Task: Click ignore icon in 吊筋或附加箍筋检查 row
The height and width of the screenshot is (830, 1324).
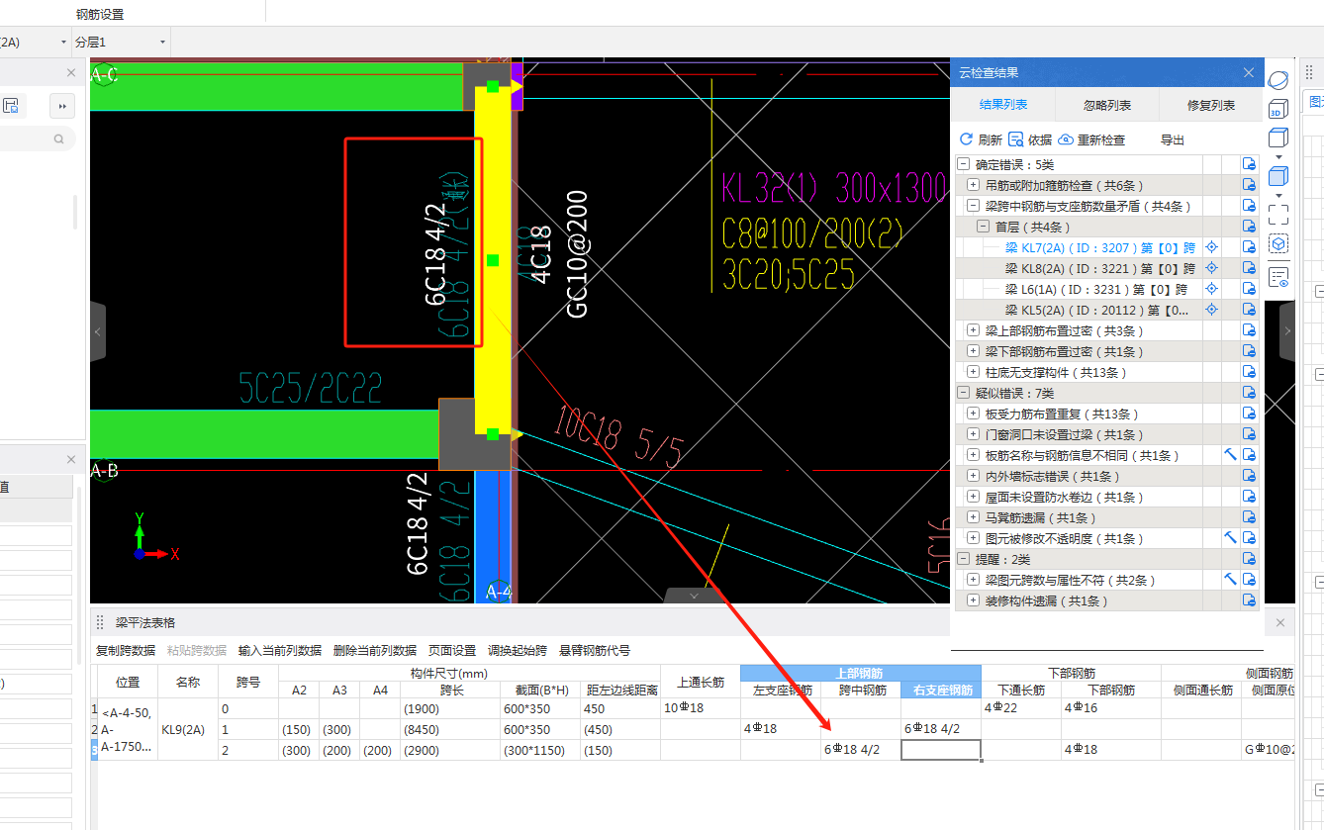Action: tap(1249, 186)
